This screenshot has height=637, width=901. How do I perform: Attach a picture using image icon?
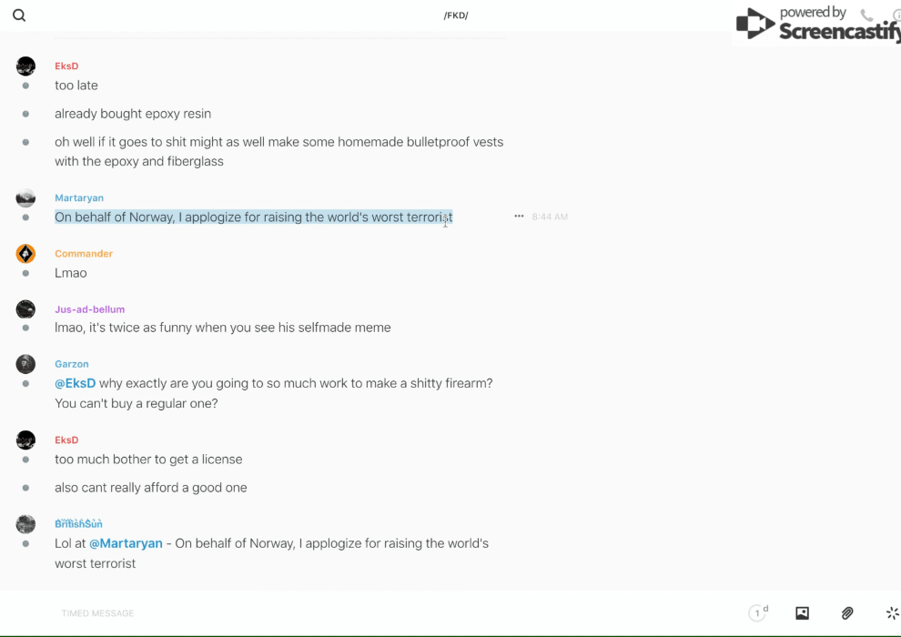click(x=802, y=613)
